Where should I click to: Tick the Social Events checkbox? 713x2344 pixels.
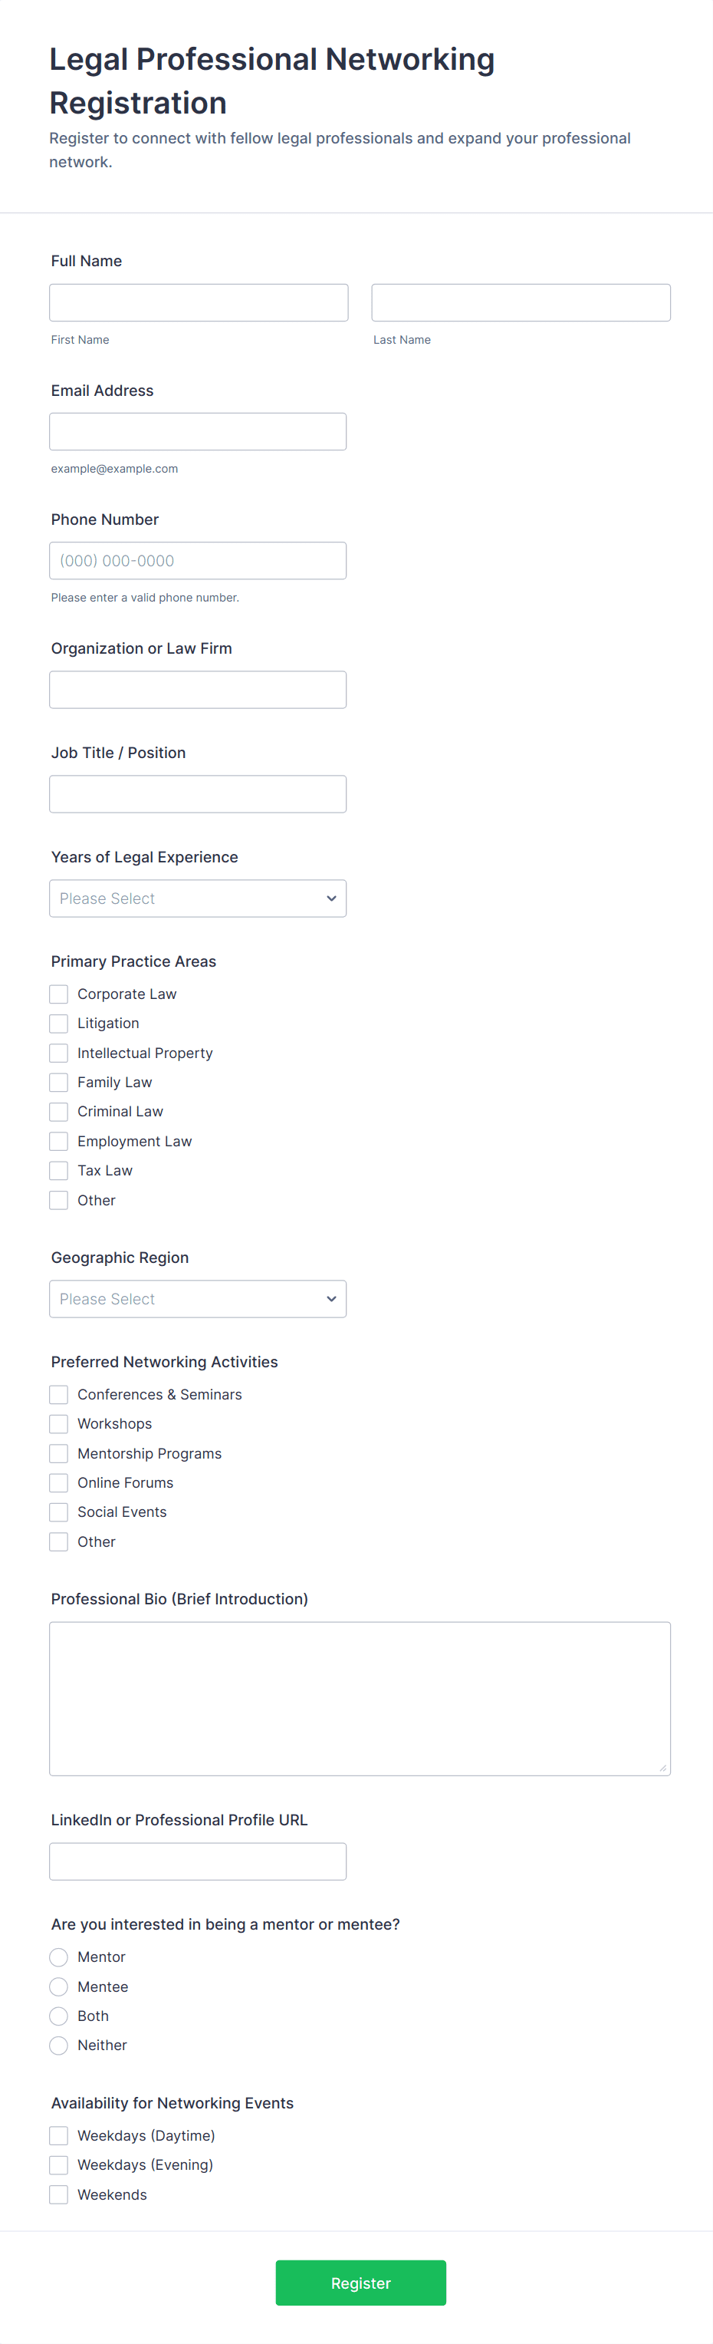click(x=59, y=1512)
